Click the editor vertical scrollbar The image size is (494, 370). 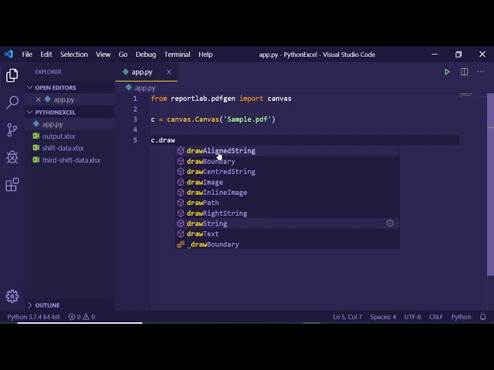pos(491,185)
